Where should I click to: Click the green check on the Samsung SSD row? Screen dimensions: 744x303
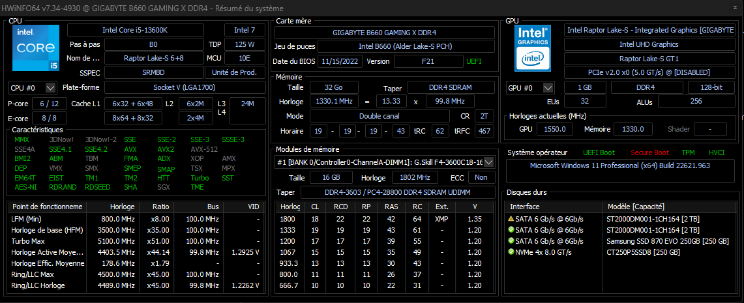pos(511,241)
